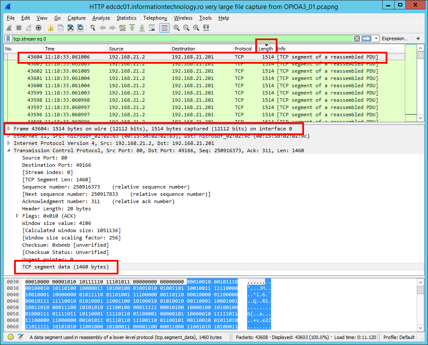Image resolution: width=428 pixels, height=345 pixels.
Task: Sort by Info column header
Action: click(340, 49)
